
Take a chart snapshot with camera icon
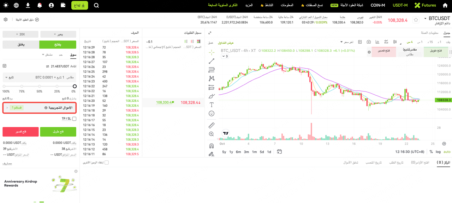coord(369,42)
